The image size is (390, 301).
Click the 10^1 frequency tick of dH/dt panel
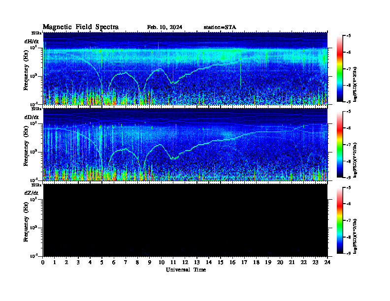tap(34, 47)
